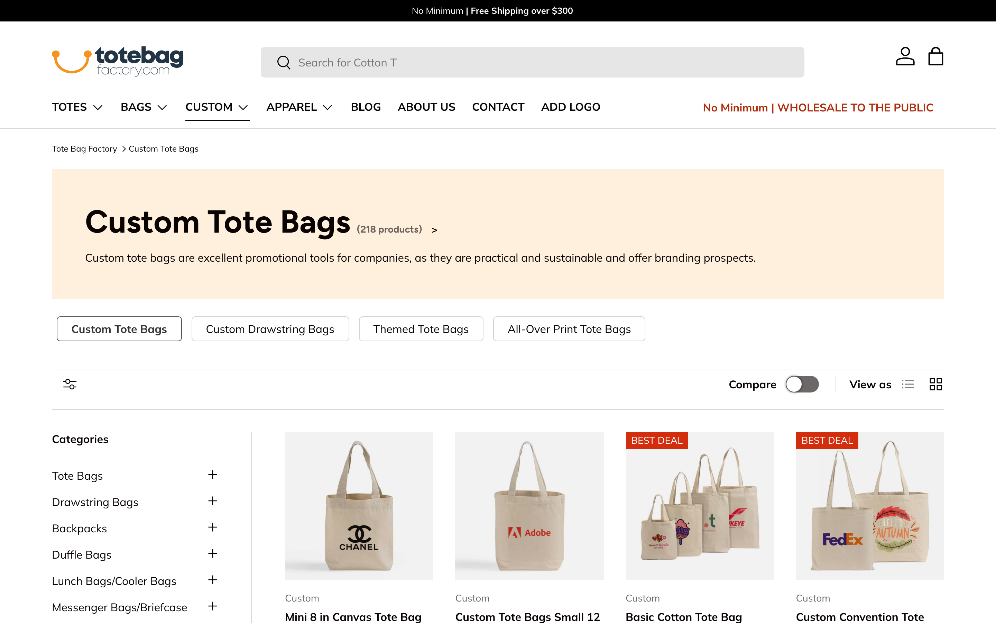This screenshot has height=623, width=996.
Task: Select the All-Over Print Tote Bags pill
Action: point(569,329)
